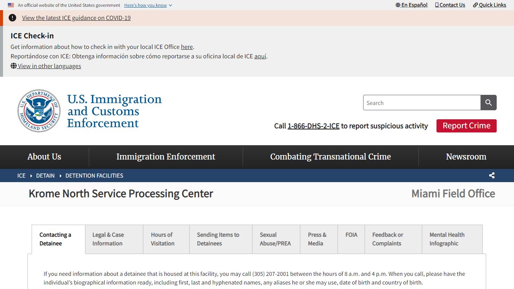Go to the DETAIN breadcrumb
This screenshot has height=289, width=514.
(x=46, y=175)
